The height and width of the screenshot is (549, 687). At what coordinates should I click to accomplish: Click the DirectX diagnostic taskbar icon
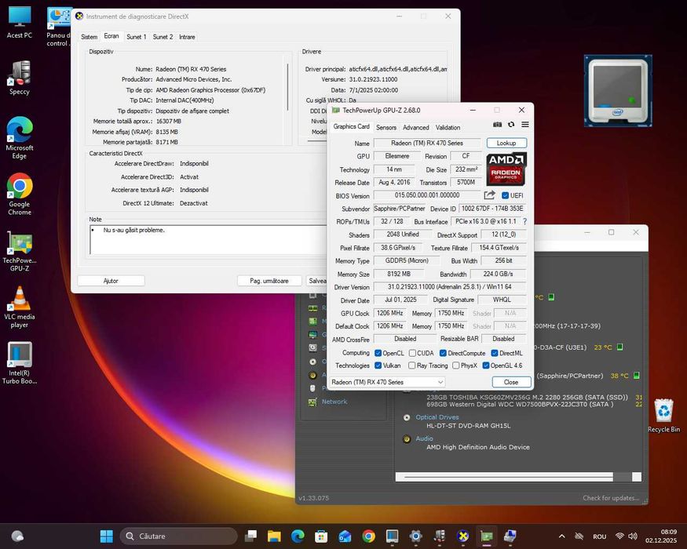462,536
